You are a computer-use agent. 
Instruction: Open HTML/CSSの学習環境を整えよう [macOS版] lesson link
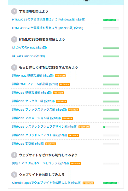pos(48,28)
